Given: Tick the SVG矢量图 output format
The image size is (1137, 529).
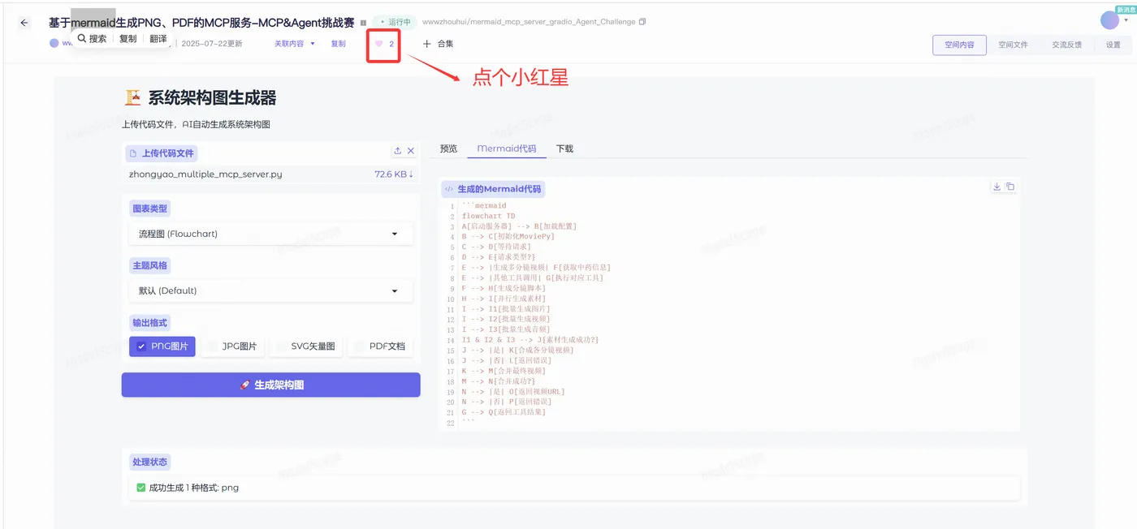Looking at the screenshot, I should click(x=305, y=346).
